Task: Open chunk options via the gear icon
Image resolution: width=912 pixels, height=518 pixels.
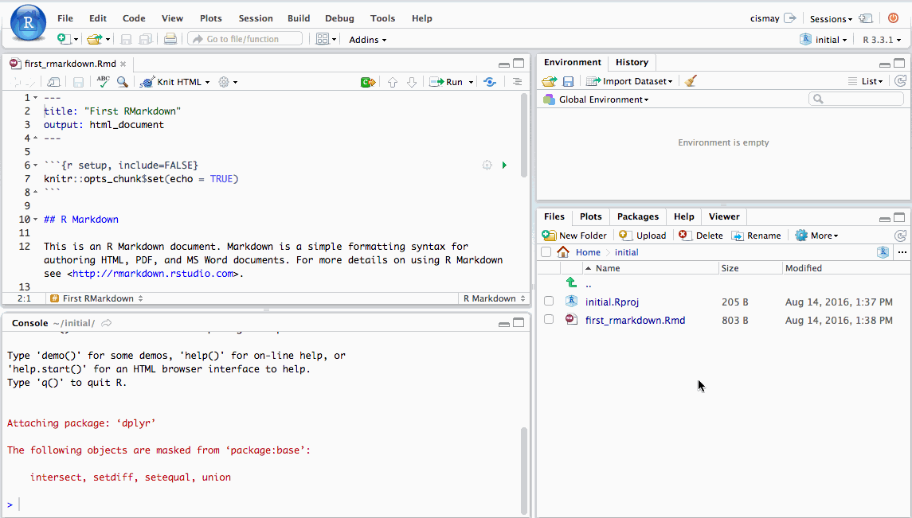Action: point(487,165)
